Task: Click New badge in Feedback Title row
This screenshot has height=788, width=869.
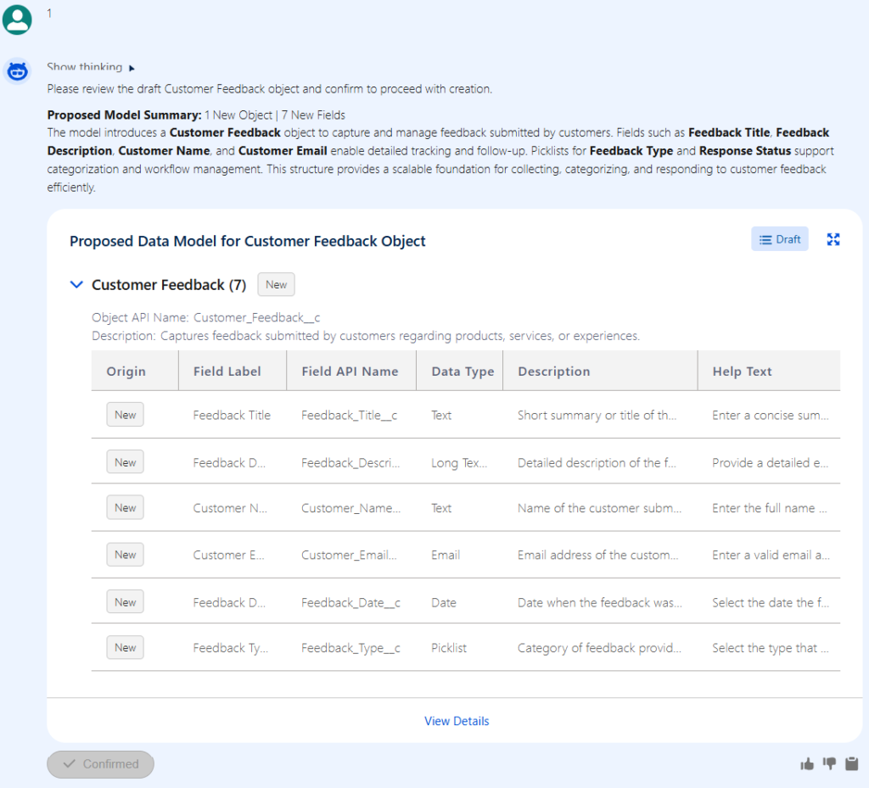Action: pos(126,415)
